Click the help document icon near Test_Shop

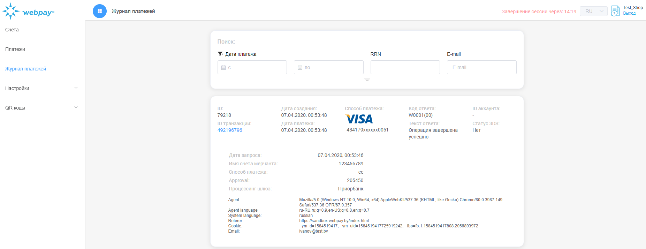[x=615, y=11]
